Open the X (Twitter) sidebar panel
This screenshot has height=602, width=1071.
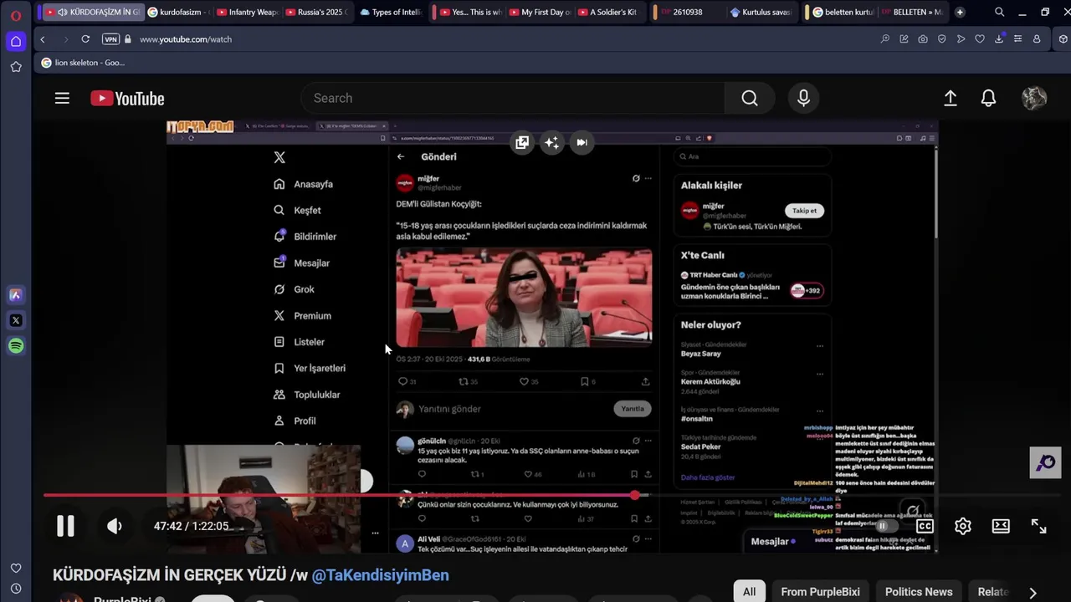tap(15, 320)
